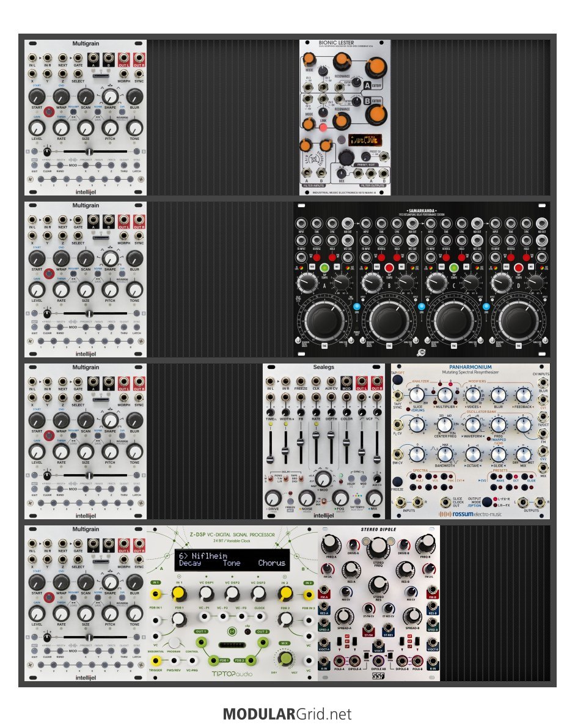Click the Panharmonium FREEZE button

(397, 481)
